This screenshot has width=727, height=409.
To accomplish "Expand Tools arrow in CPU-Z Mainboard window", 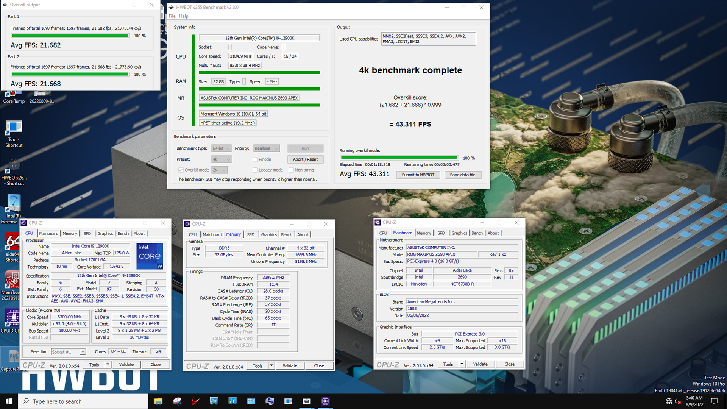I will pyautogui.click(x=462, y=364).
